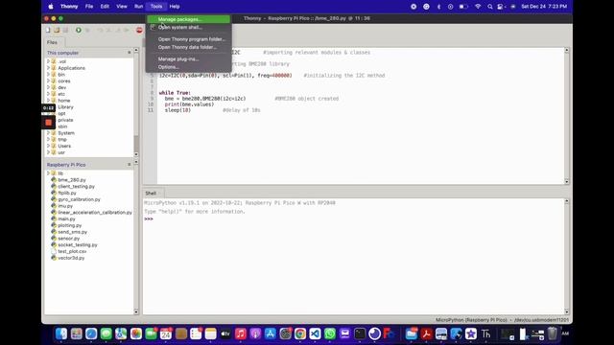Image resolution: width=614 pixels, height=345 pixels.
Task: Click the interpreter selector in status bar
Action: 502,320
